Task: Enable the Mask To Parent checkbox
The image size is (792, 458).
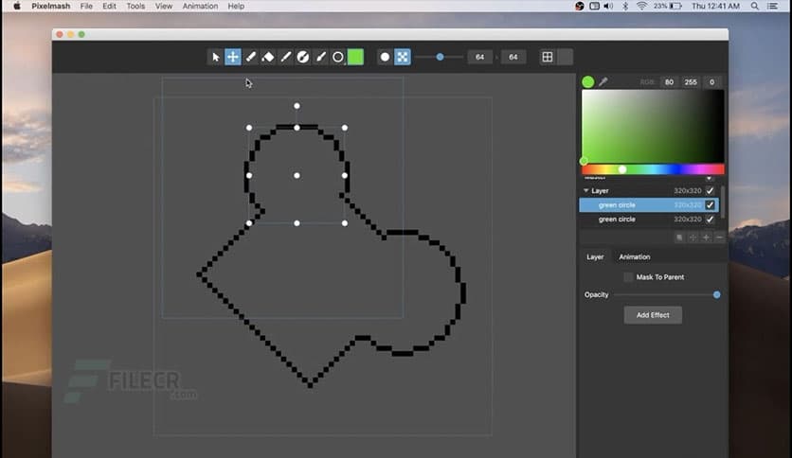Action: pos(628,277)
